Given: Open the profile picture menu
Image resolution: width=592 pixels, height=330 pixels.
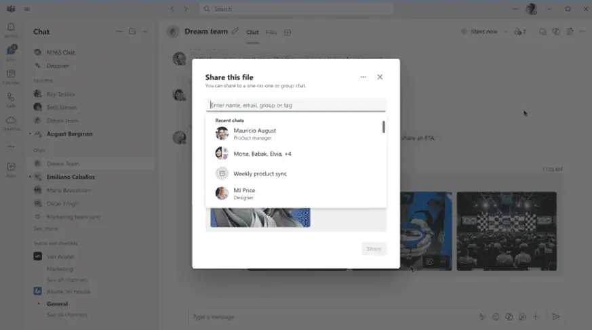Looking at the screenshot, I should [531, 9].
